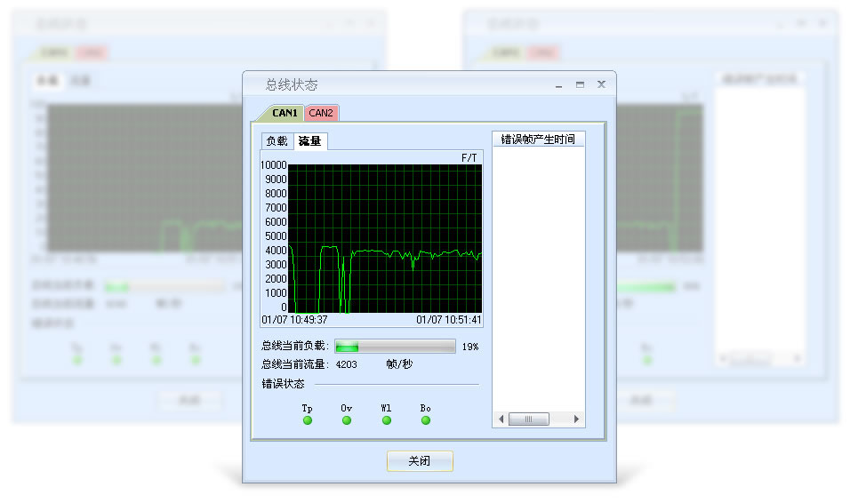Viewport: 858px width, 503px height.
Task: Click the horizontal scrollbar thumb in error list
Action: tap(529, 419)
